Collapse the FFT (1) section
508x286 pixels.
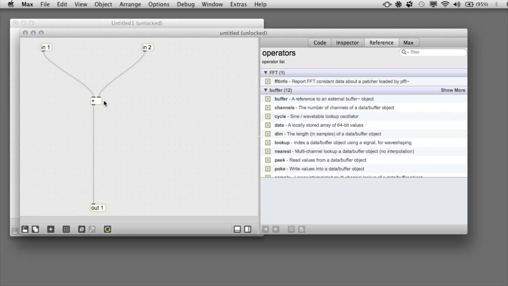pyautogui.click(x=266, y=73)
